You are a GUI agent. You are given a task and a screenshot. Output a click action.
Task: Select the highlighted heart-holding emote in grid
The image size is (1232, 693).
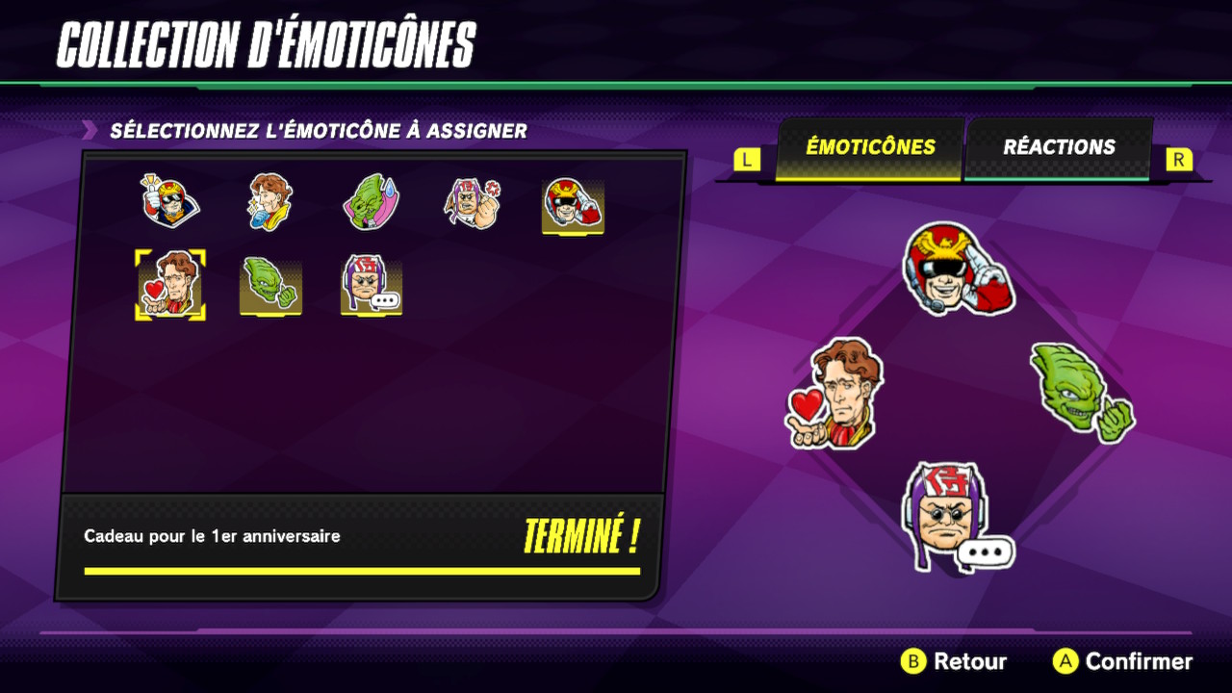(x=169, y=285)
